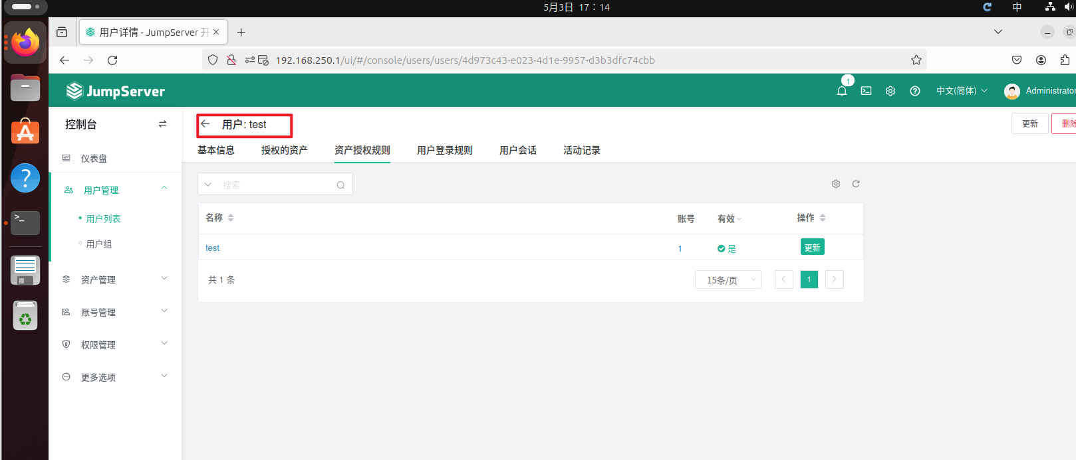Open the 中文(简体) language dropdown

click(962, 91)
